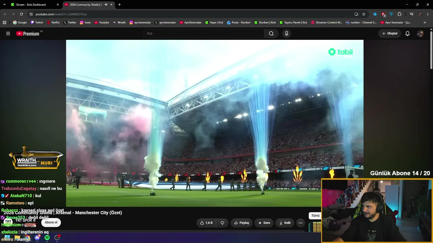Start voice search with microphone icon
Image resolution: width=433 pixels, height=243 pixels.
[x=287, y=33]
